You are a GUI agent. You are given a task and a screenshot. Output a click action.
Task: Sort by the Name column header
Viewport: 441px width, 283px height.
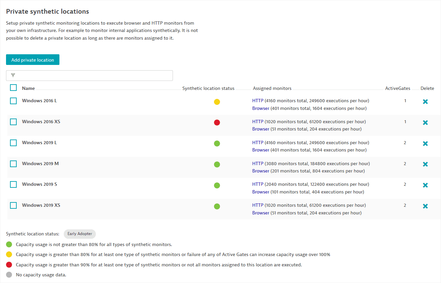click(28, 88)
